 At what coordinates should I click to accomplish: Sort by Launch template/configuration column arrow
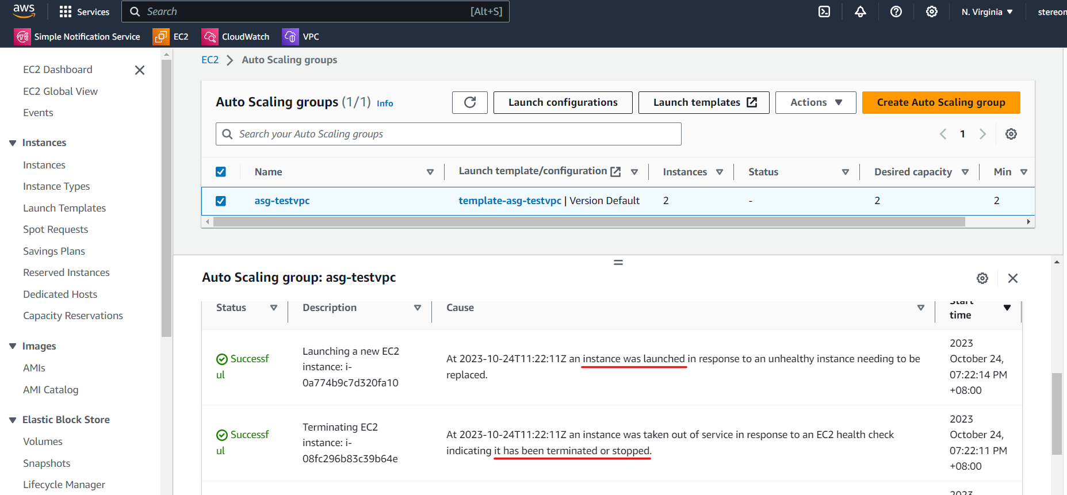pyautogui.click(x=634, y=172)
